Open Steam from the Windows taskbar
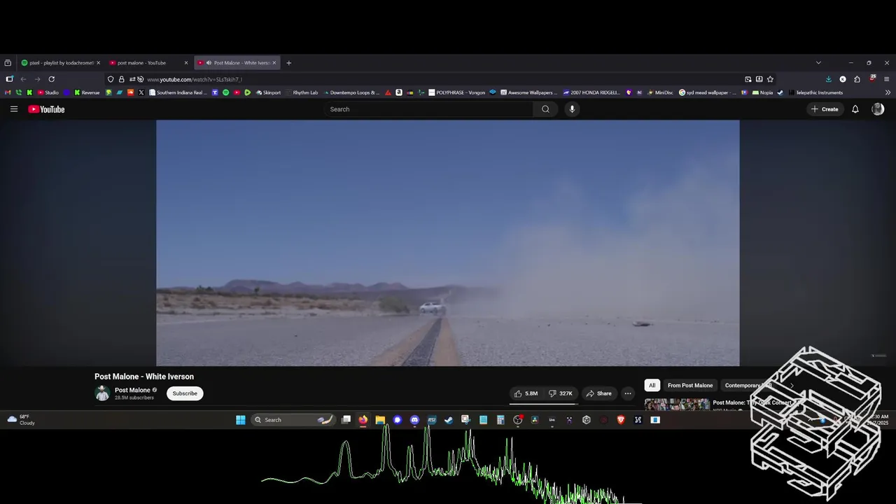The width and height of the screenshot is (896, 504). (x=448, y=420)
